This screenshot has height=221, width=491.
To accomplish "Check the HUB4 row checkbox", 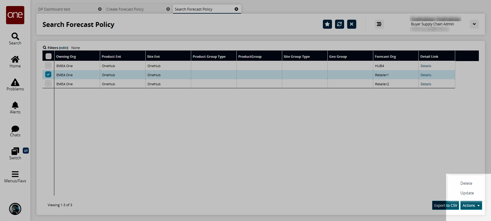I will click(48, 65).
